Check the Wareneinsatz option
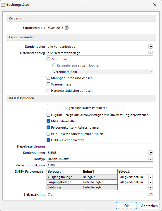The image size is (162, 211). 48,84
